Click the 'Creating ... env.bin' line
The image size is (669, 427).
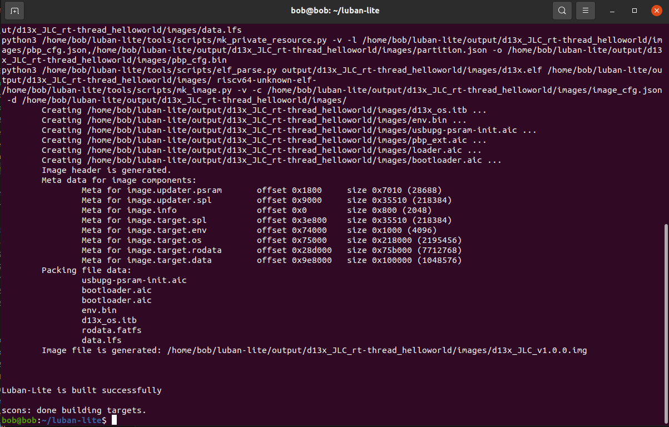point(254,120)
